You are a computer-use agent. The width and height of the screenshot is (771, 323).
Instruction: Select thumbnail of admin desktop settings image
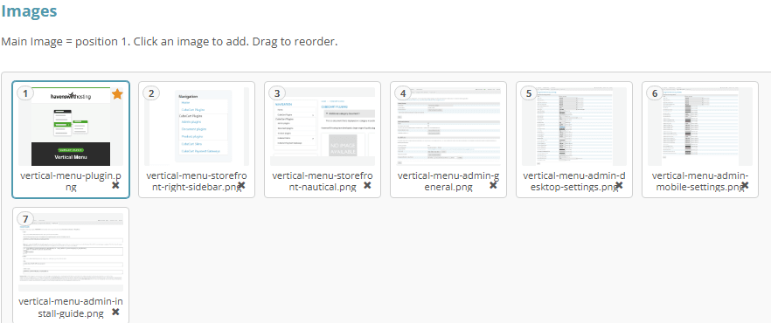pos(574,127)
